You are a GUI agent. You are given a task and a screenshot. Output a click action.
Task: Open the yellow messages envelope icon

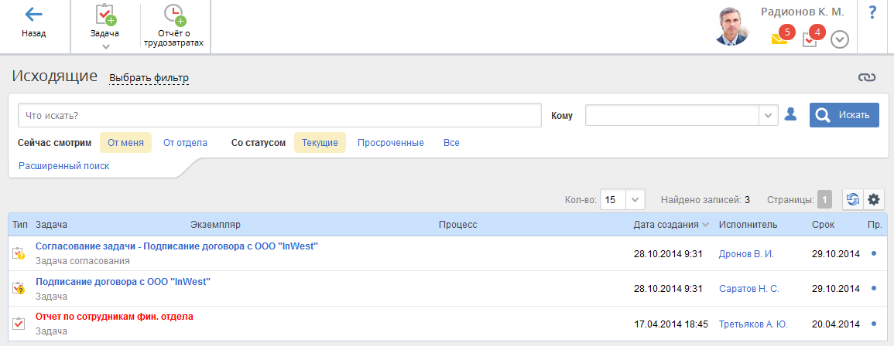click(779, 39)
